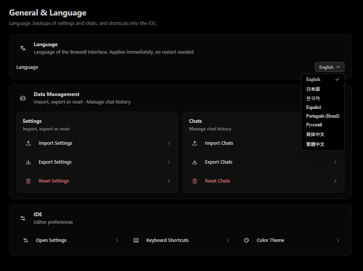Click the checkmark next to English option

(337, 79)
